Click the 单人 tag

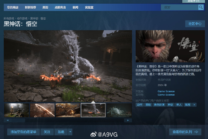click(x=179, y=105)
